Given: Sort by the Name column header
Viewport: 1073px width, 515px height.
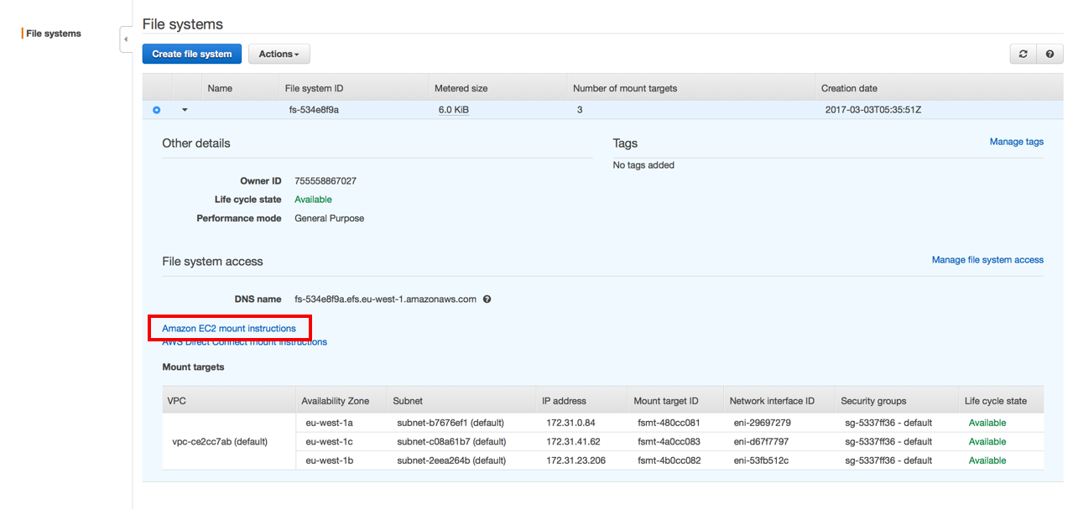Looking at the screenshot, I should 220,88.
